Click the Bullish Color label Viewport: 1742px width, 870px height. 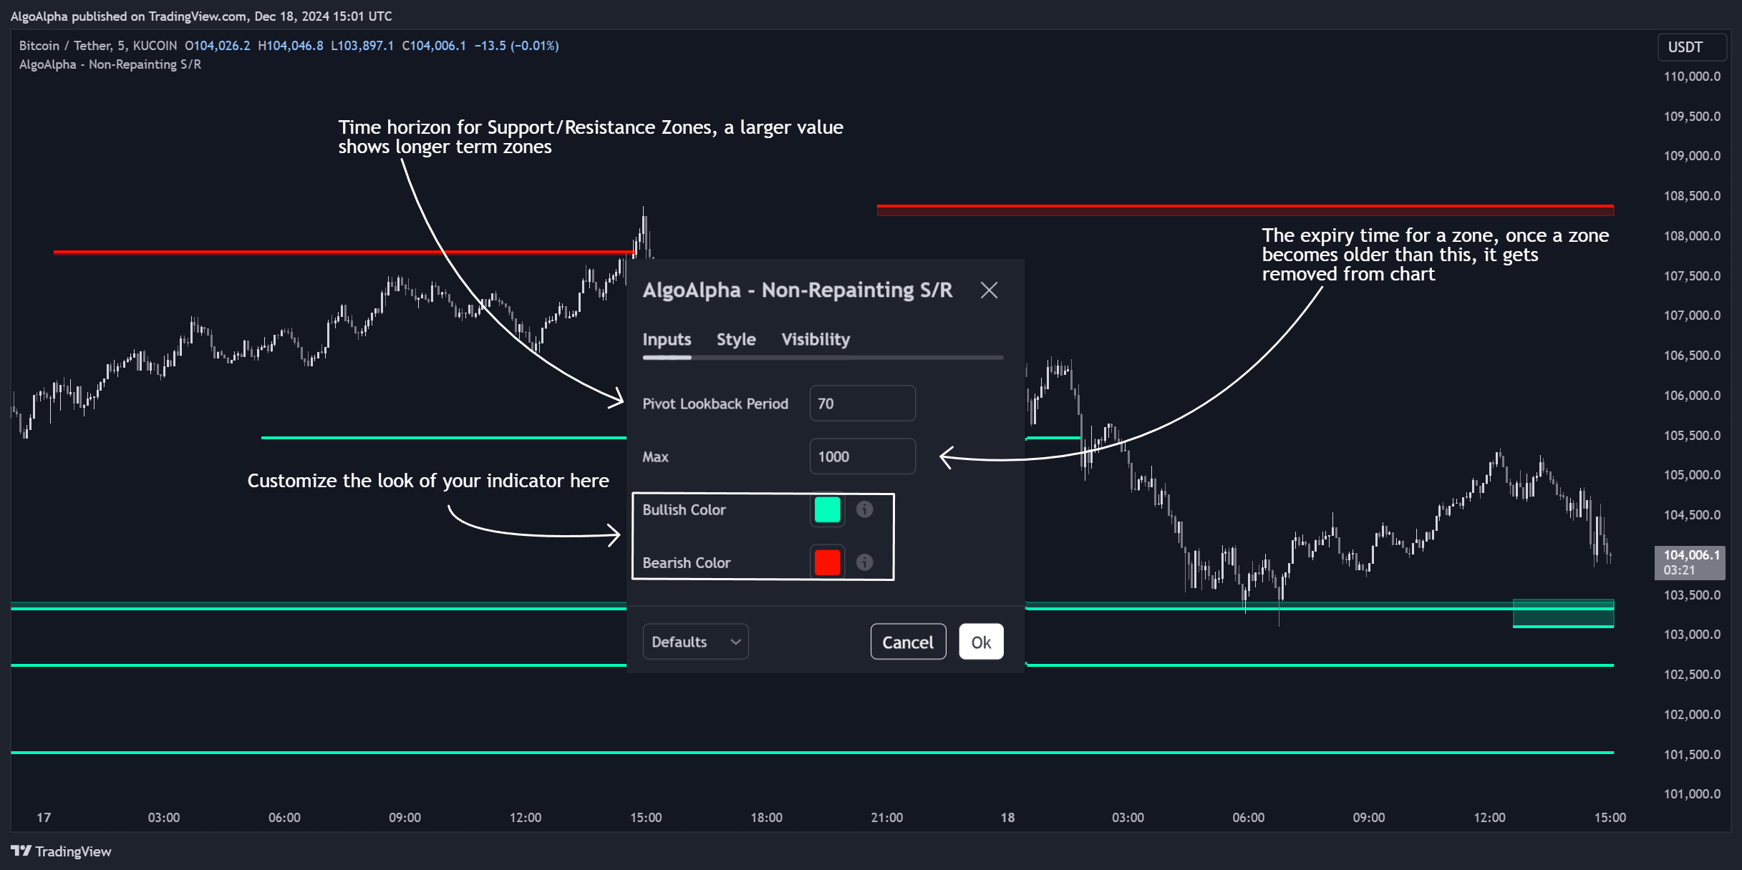(x=684, y=509)
